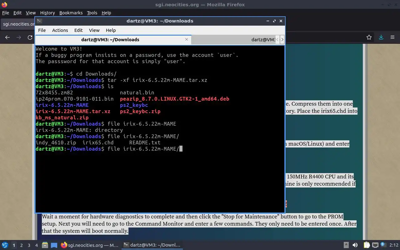The image size is (400, 250).
Task: Open Firefox History menu
Action: click(47, 13)
